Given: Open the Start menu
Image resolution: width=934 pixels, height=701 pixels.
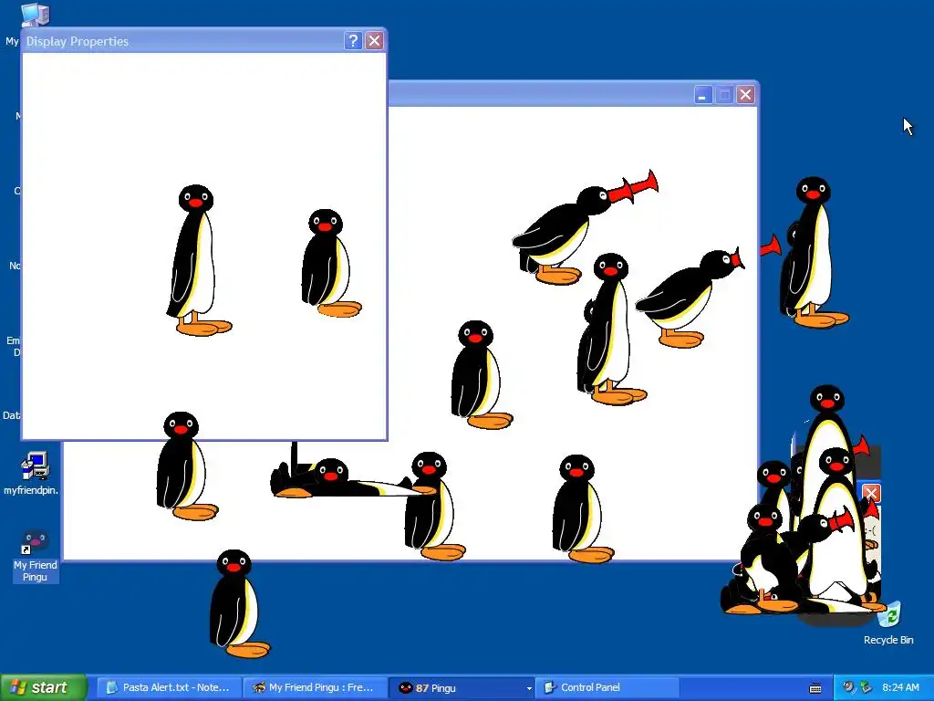Looking at the screenshot, I should click(44, 687).
